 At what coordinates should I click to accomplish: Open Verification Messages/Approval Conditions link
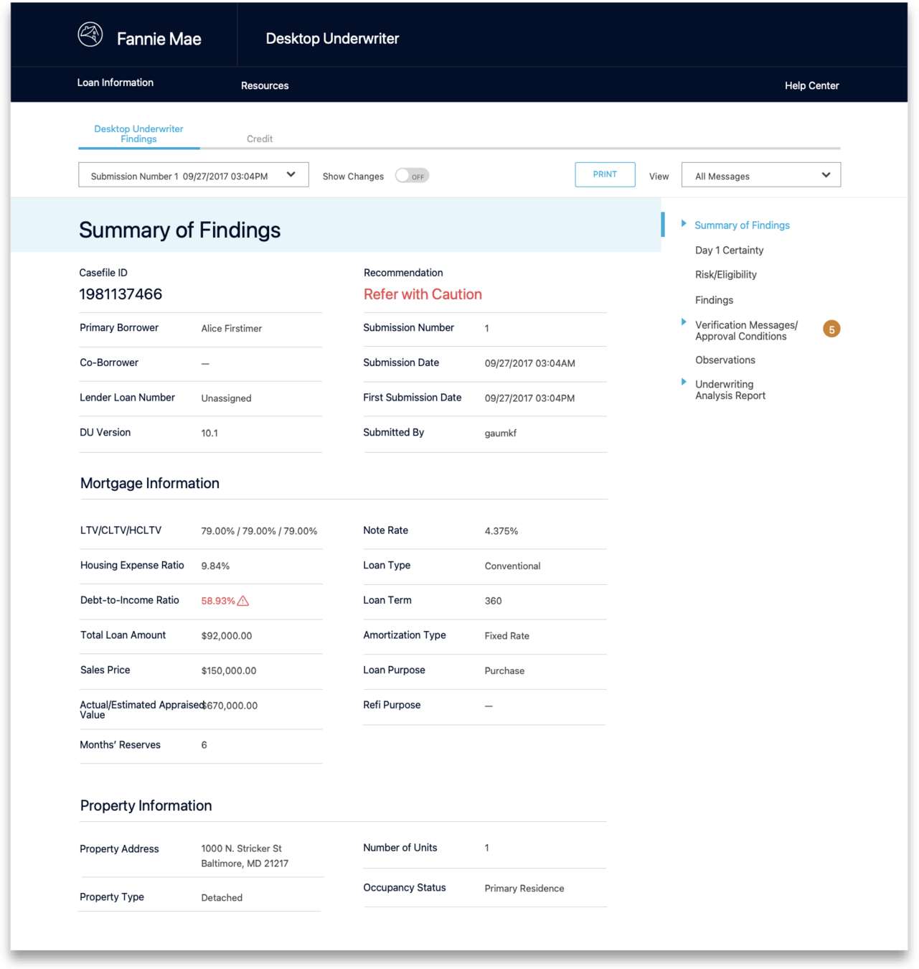click(x=746, y=331)
